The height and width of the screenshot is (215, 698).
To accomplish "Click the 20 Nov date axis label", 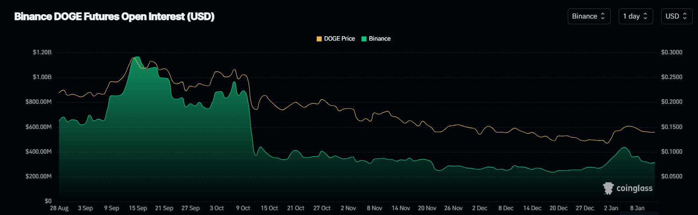I will coord(427,208).
